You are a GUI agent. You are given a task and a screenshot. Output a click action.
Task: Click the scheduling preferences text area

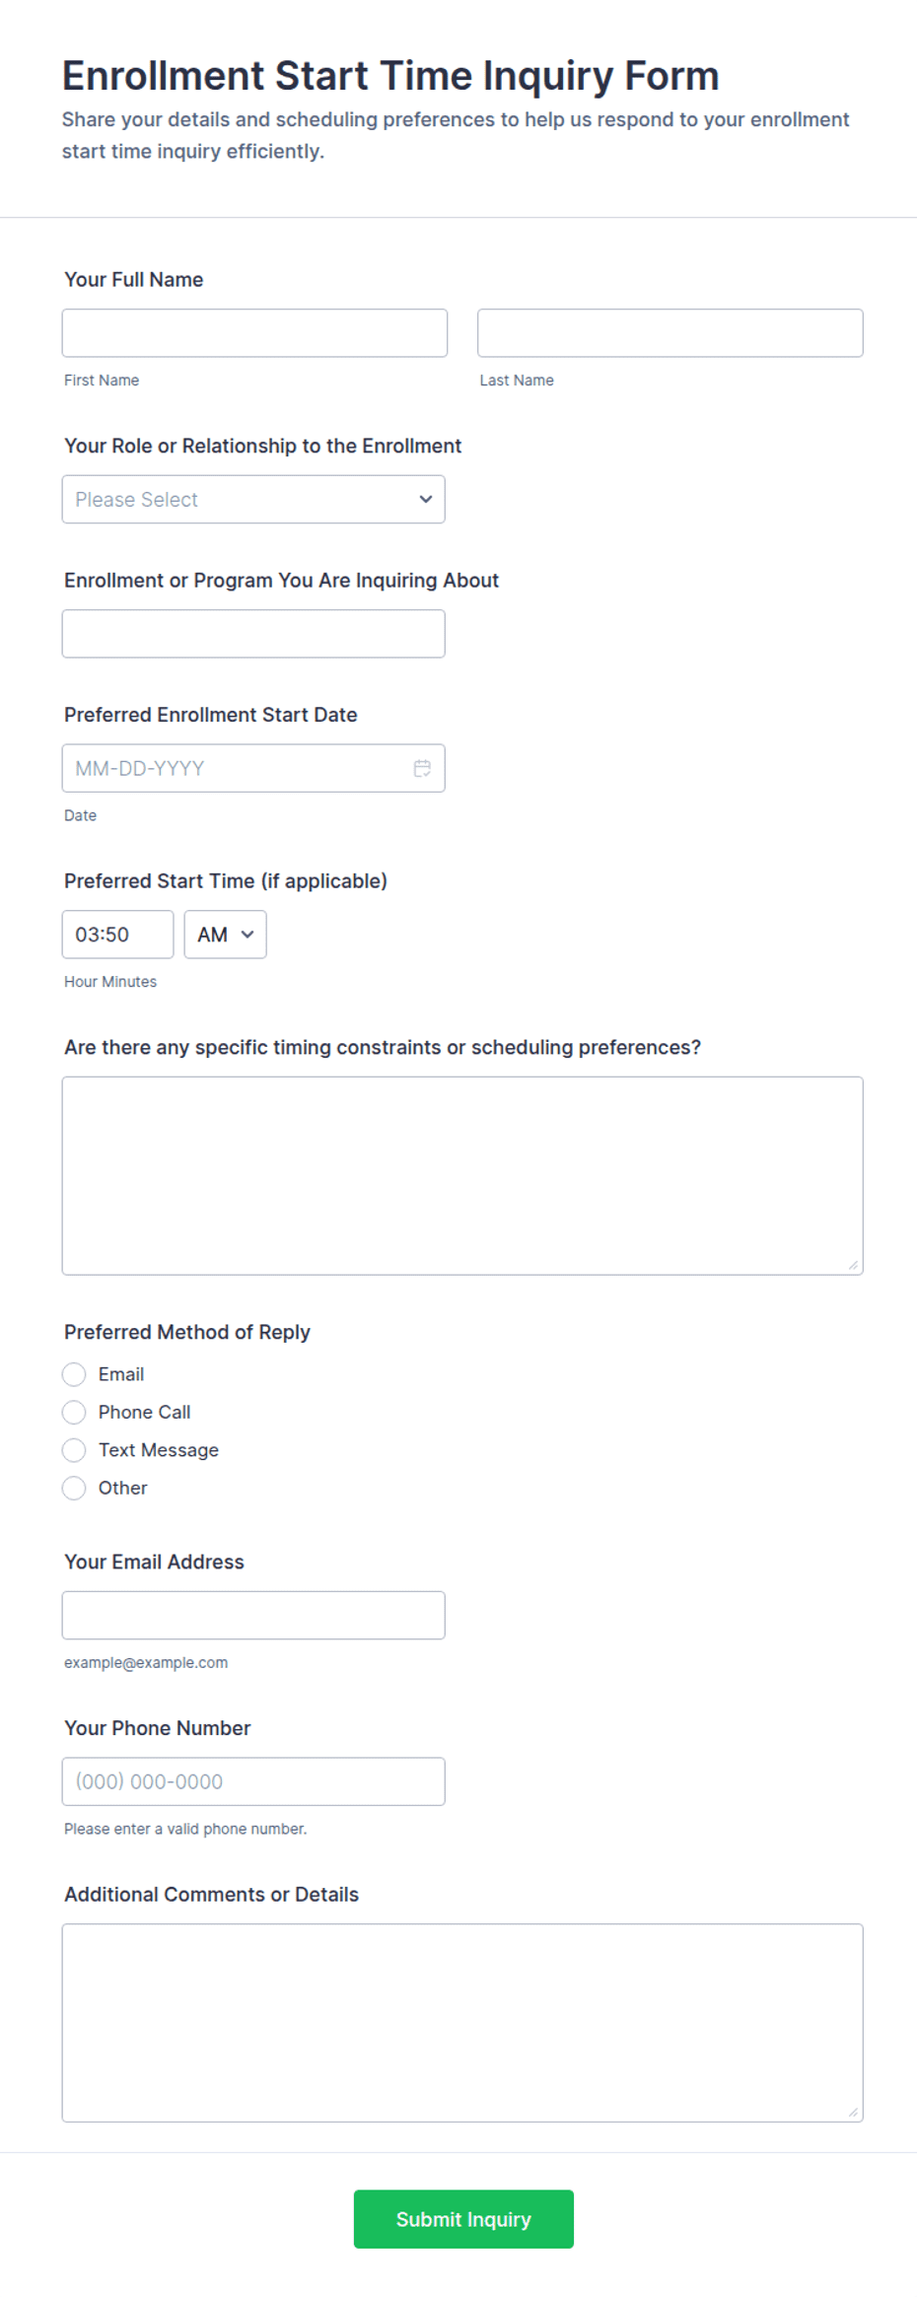pyautogui.click(x=462, y=1176)
